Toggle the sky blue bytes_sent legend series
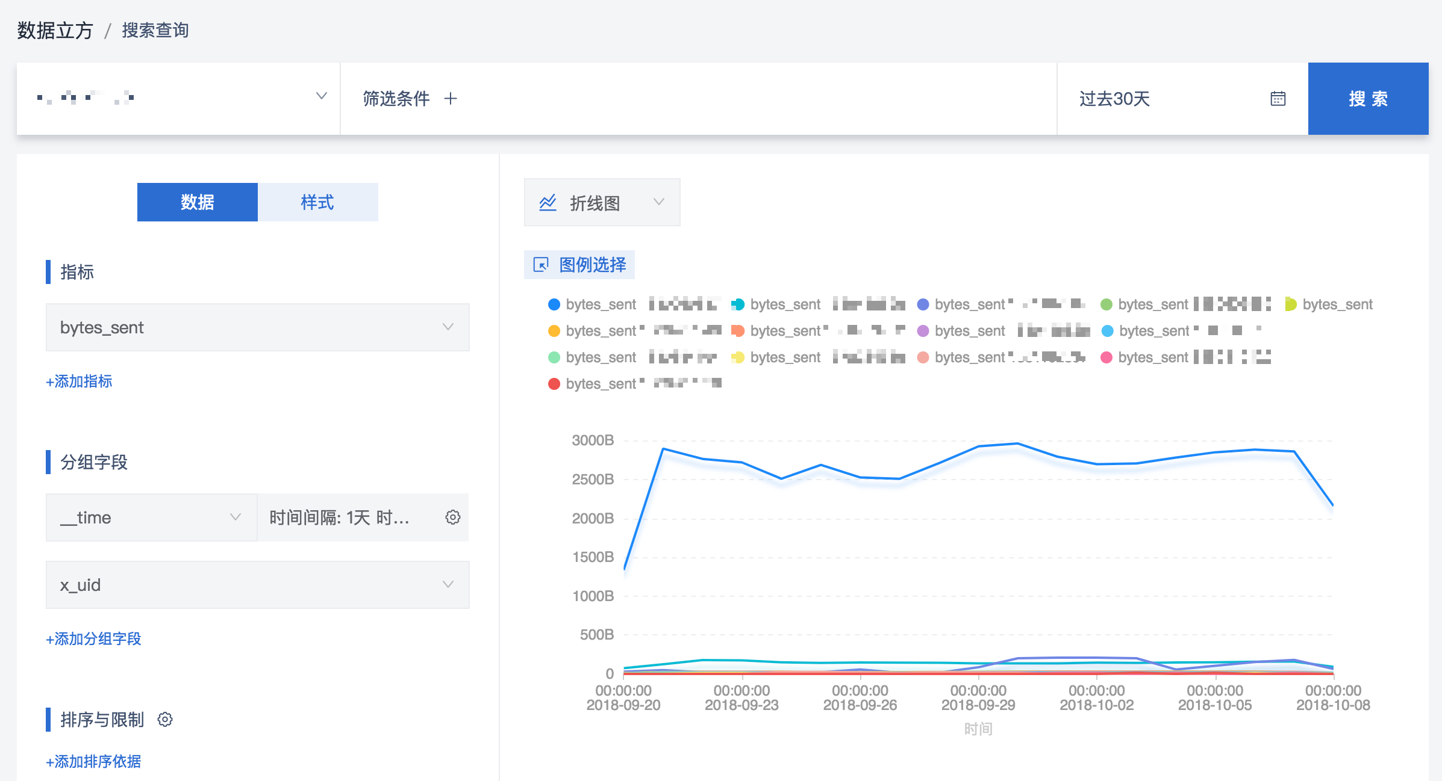The width and height of the screenshot is (1442, 781). click(1107, 331)
